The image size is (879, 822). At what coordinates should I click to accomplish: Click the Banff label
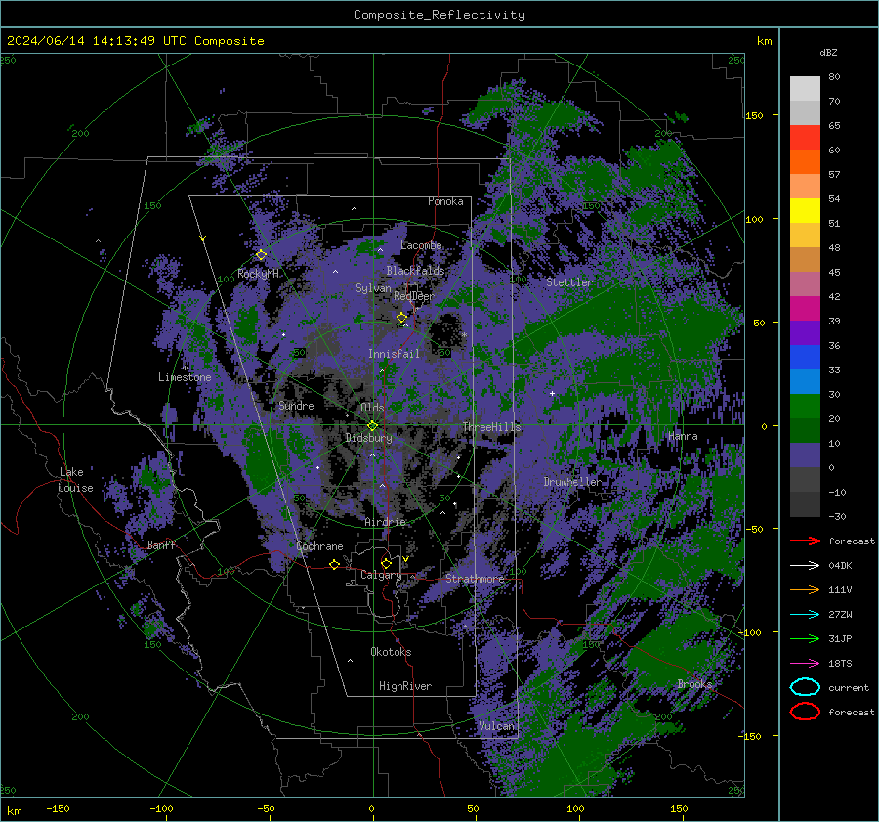click(x=161, y=544)
